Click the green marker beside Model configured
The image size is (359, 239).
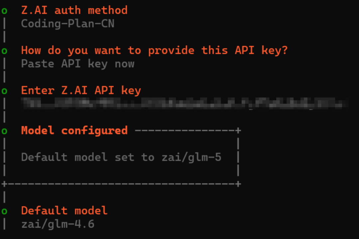(4, 131)
